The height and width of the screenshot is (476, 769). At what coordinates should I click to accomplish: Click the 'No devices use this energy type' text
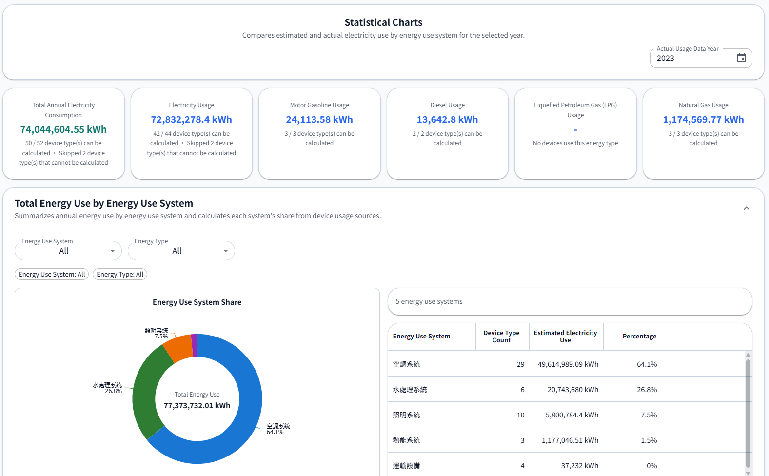coord(575,143)
